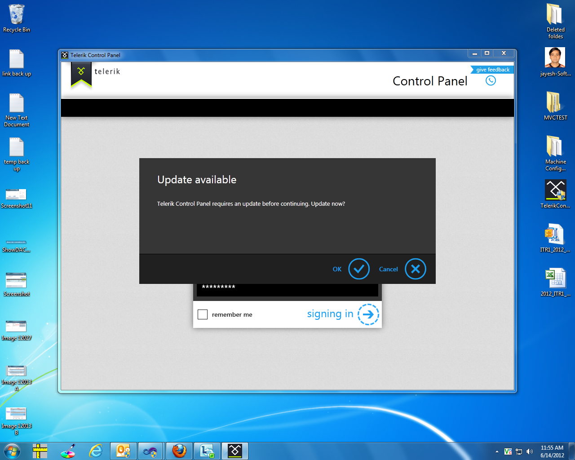Screen dimensions: 575x460
Task: Switch to Firefox on the taskbar
Action: pos(179,451)
